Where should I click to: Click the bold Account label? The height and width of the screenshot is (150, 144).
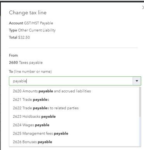coord(16,23)
